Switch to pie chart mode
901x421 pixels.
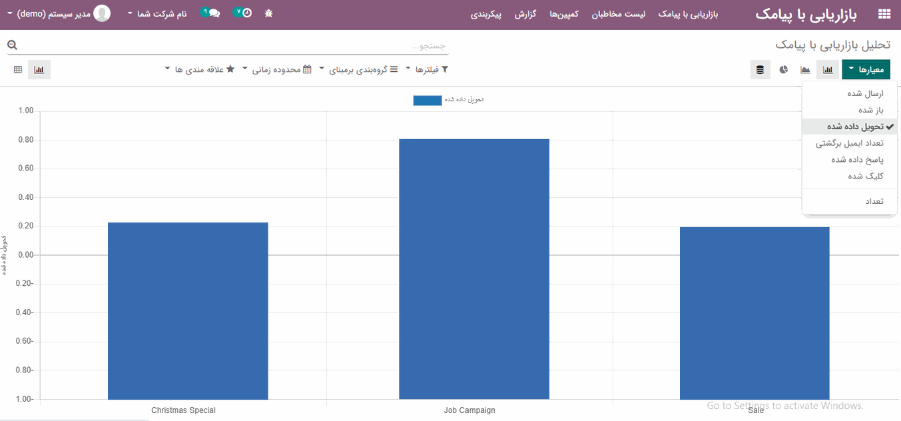coord(784,69)
